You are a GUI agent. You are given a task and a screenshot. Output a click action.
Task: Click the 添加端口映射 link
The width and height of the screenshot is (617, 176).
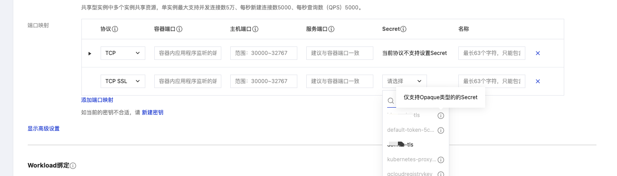point(97,100)
